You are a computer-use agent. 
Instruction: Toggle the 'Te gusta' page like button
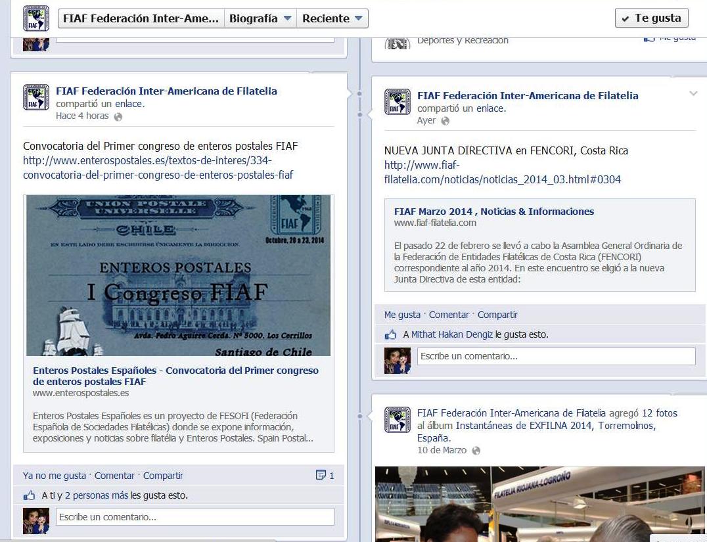(651, 18)
